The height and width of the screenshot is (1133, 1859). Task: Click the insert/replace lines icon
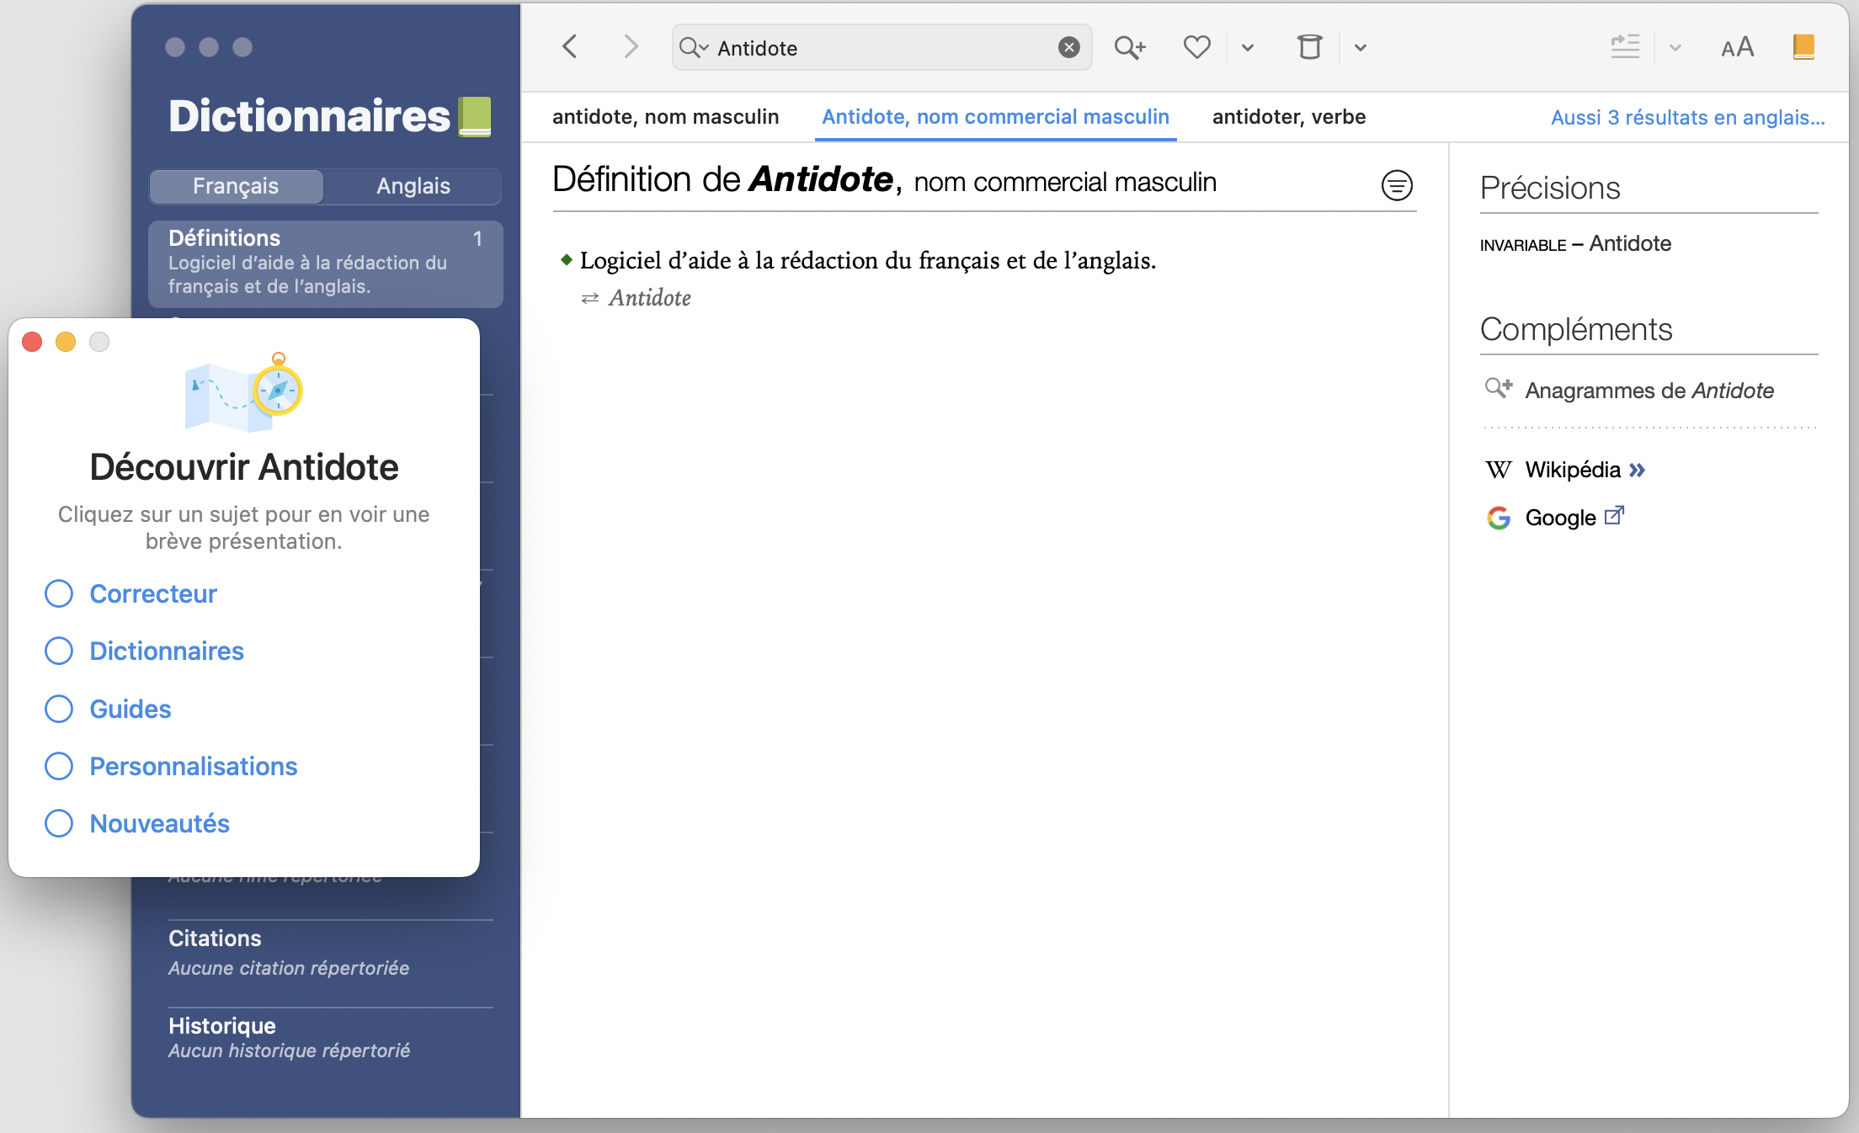[x=1624, y=46]
